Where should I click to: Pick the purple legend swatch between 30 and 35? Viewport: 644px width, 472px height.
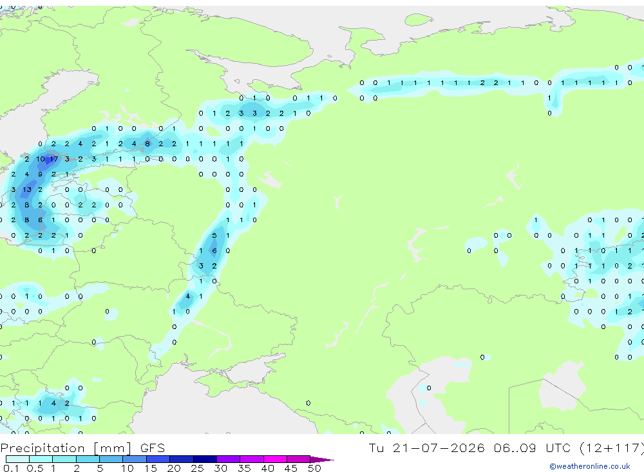[228, 459]
